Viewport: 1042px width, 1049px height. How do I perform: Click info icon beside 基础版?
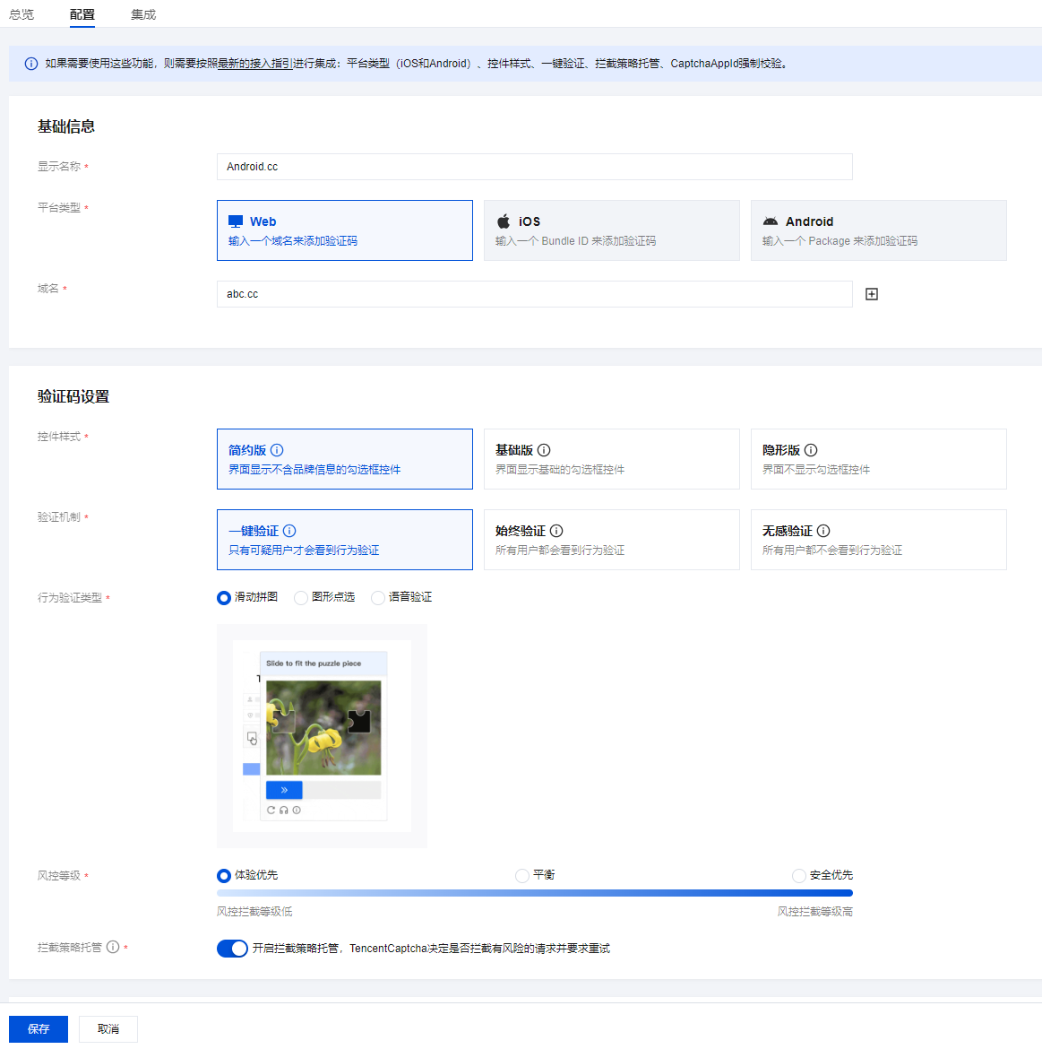coord(544,450)
